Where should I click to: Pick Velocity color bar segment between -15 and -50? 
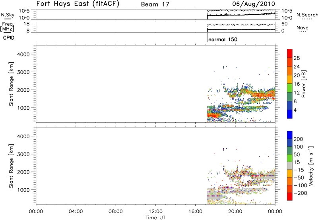click(290, 174)
